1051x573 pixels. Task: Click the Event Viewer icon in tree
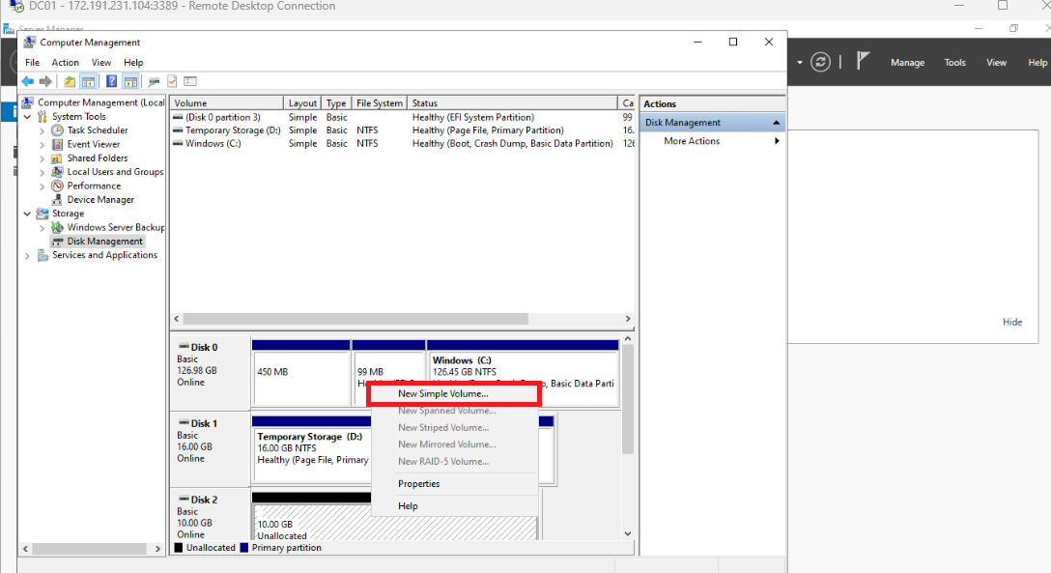[58, 144]
